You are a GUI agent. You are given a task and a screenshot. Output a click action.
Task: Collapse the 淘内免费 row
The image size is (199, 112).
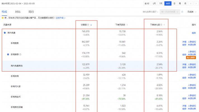(5, 33)
